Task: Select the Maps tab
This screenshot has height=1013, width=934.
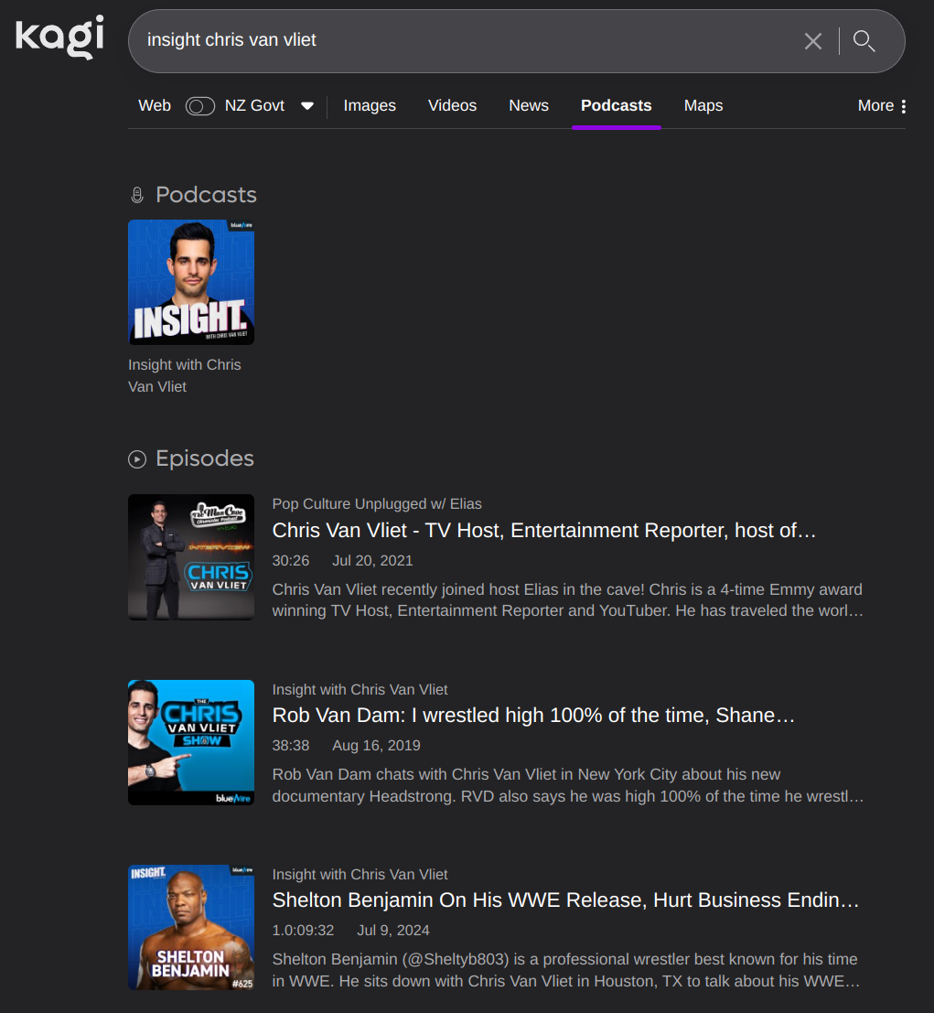Action: tap(703, 106)
